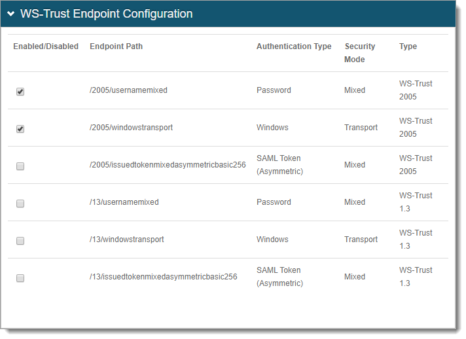The image size is (466, 339).
Task: Click the /13/usernamemixed endpoint path text
Action: [x=124, y=202]
